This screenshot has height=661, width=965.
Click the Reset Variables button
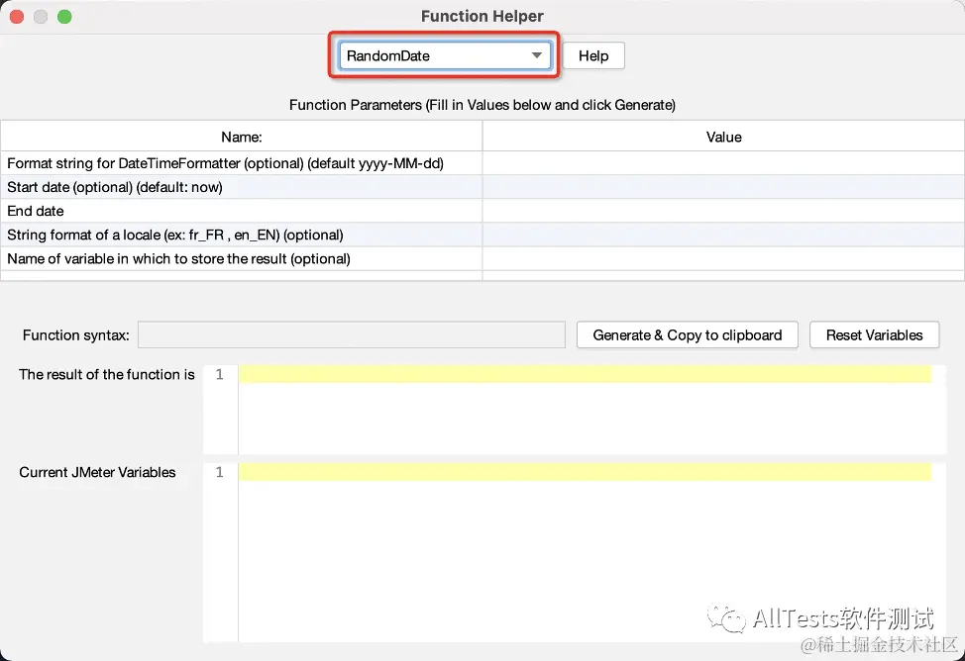874,335
